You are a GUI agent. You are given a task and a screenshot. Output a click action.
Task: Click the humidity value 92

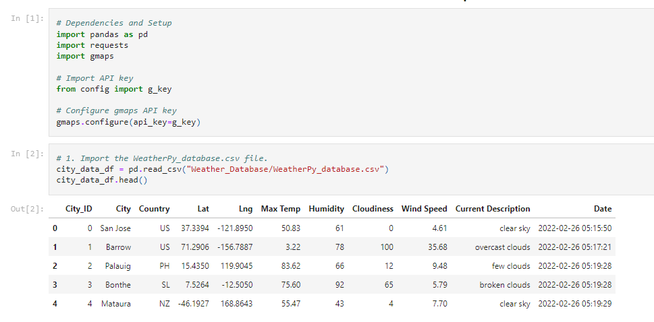click(339, 285)
